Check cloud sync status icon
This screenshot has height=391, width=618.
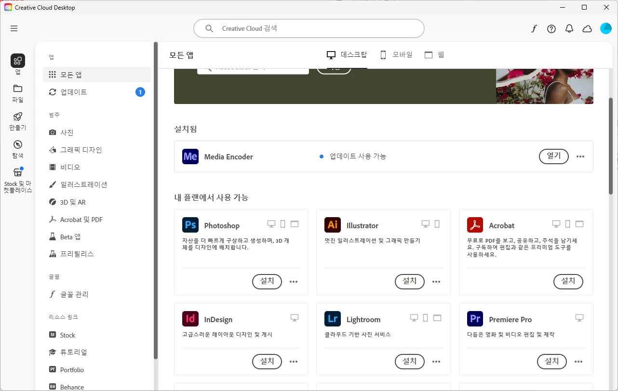click(x=587, y=29)
